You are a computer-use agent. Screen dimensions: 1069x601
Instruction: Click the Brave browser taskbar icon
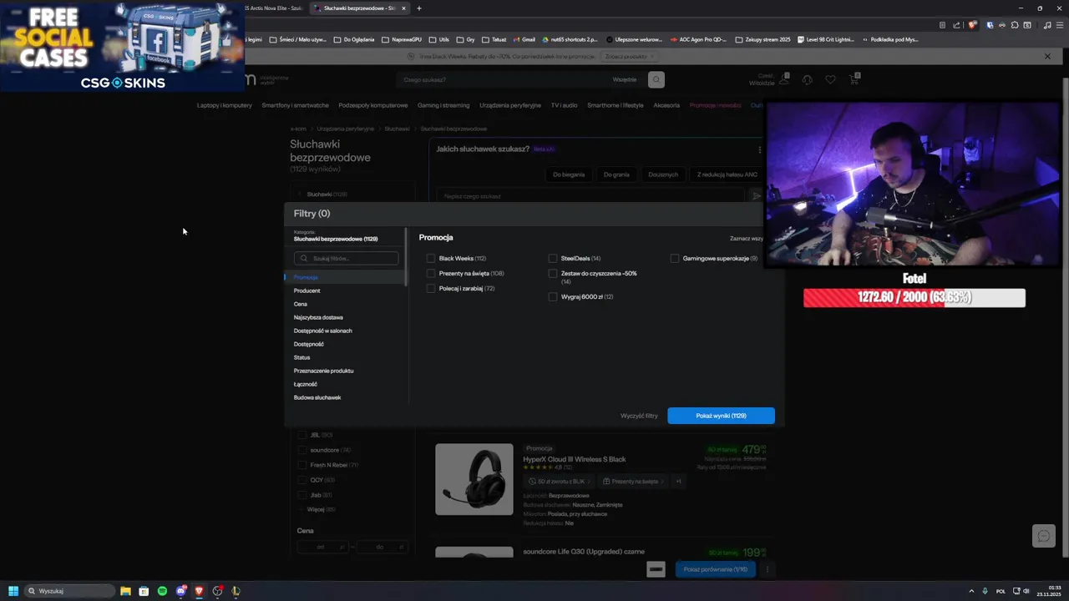point(199,591)
